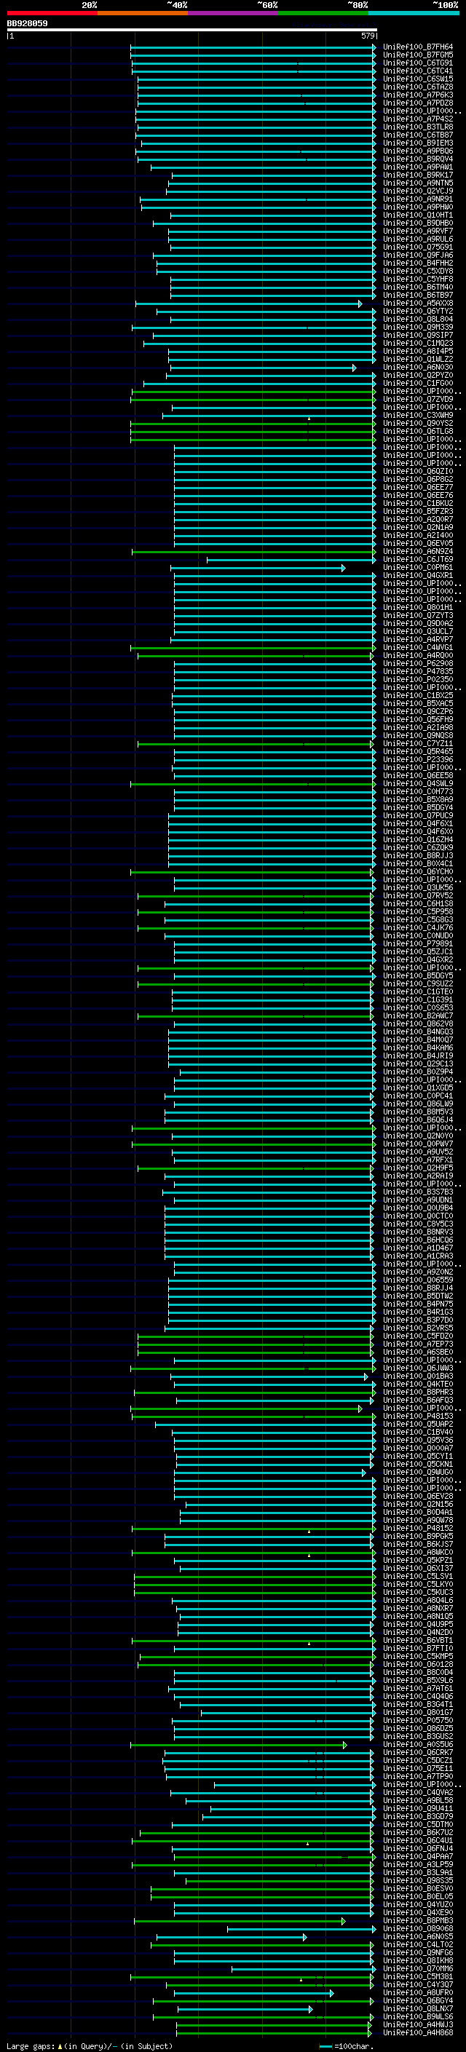Open the UniRef100_A9PAW1 hit
The image size is (466, 2052).
[x=418, y=167]
